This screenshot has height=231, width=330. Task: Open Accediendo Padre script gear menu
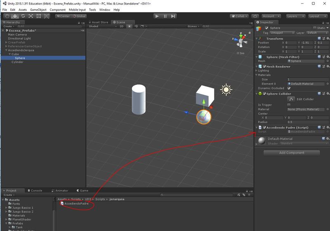point(328,127)
